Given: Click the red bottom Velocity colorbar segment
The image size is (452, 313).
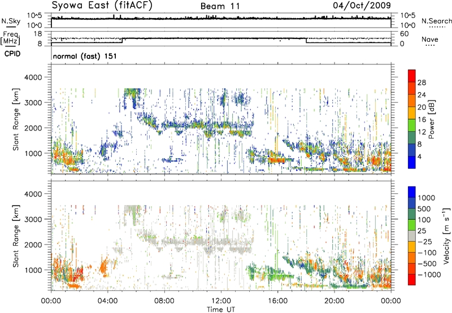Looking at the screenshot, I should click(412, 280).
